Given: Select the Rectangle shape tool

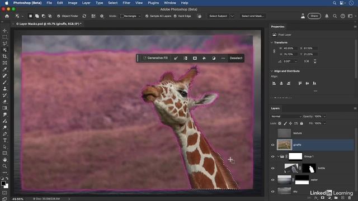Looking at the screenshot, I should point(4,153).
